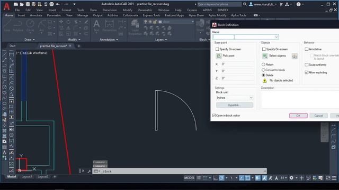The image size is (339, 190).
Task: Select the Line tool in Draw panel
Action: (7, 26)
